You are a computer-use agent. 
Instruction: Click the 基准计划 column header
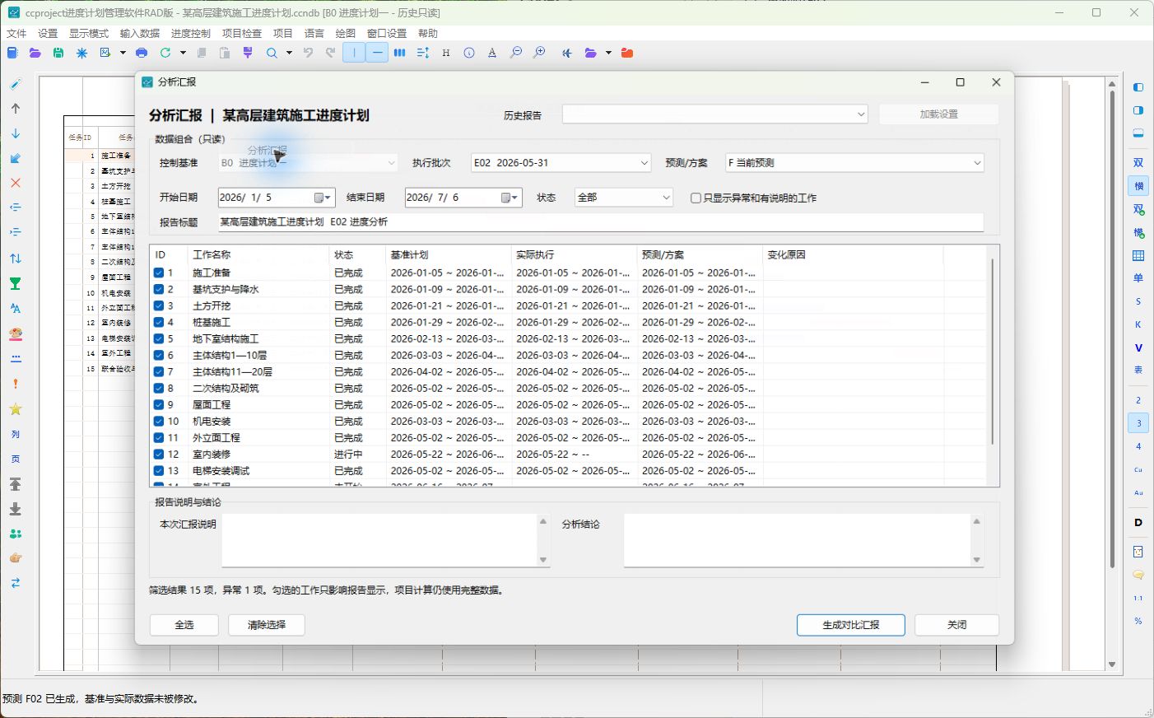tap(448, 255)
